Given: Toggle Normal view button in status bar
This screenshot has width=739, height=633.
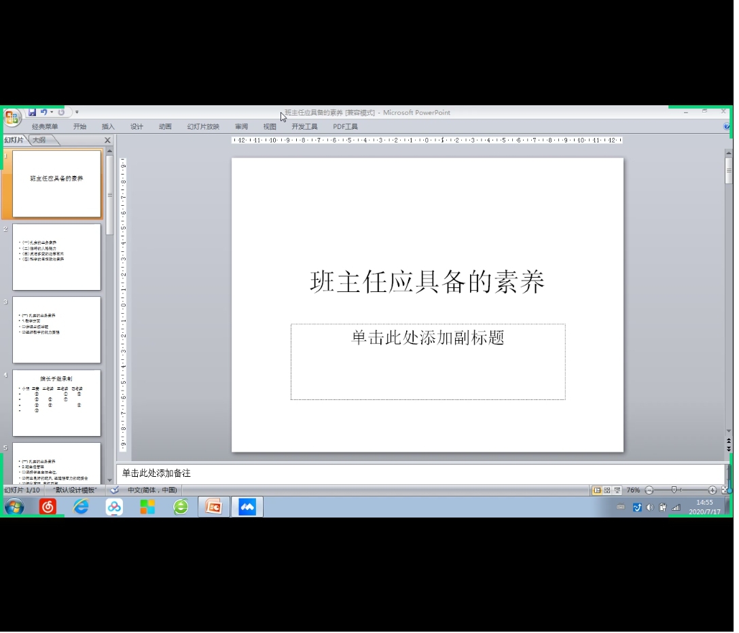Looking at the screenshot, I should pos(596,490).
